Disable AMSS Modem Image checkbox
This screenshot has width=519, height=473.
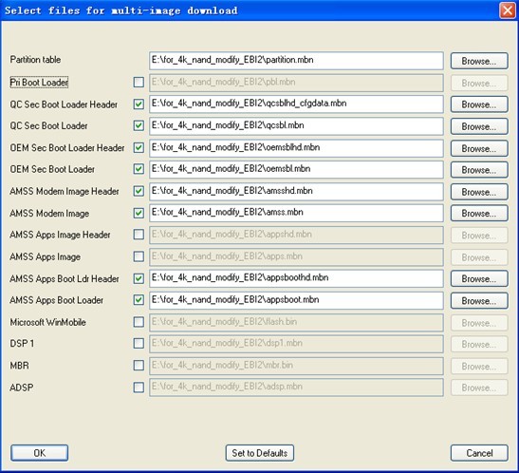point(139,213)
